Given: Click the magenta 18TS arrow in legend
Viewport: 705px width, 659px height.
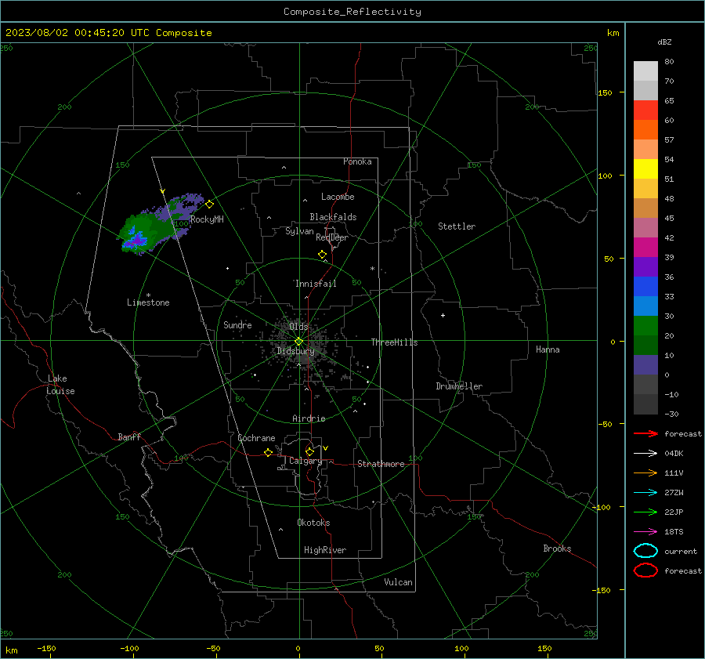Looking at the screenshot, I should [645, 532].
